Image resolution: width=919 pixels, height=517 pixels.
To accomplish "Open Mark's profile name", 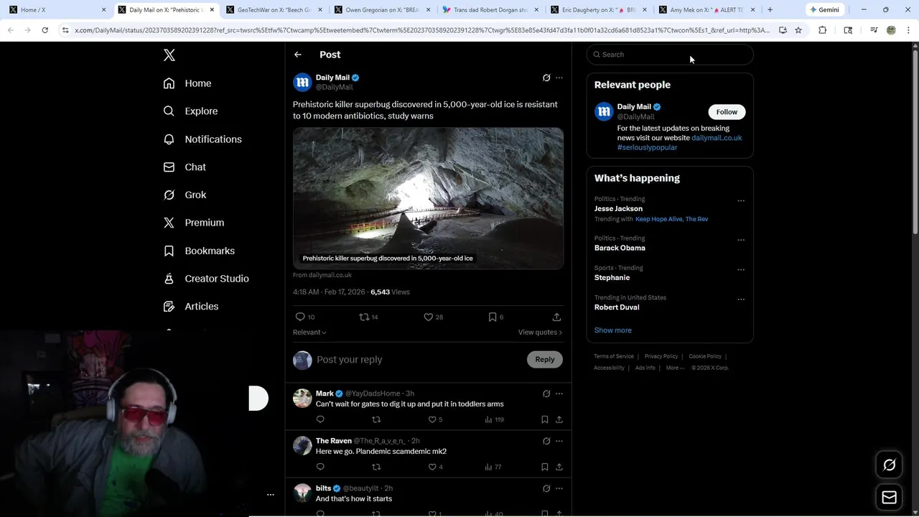I will tap(325, 393).
